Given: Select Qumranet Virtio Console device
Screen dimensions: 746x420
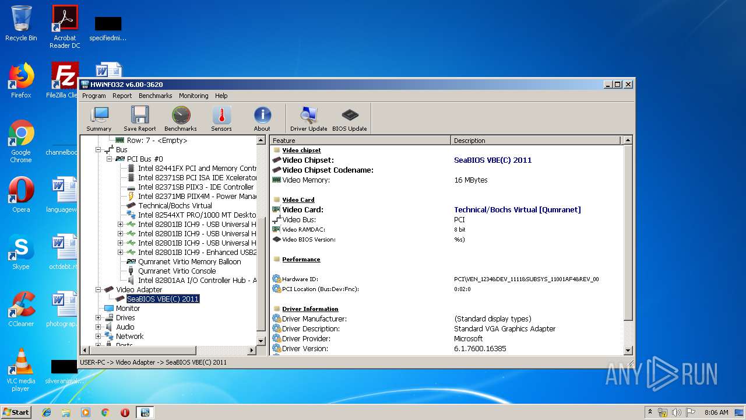Looking at the screenshot, I should 177,271.
